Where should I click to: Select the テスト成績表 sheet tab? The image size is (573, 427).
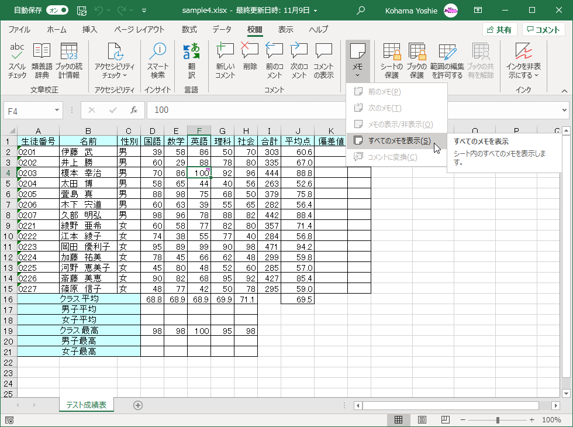[x=87, y=404]
